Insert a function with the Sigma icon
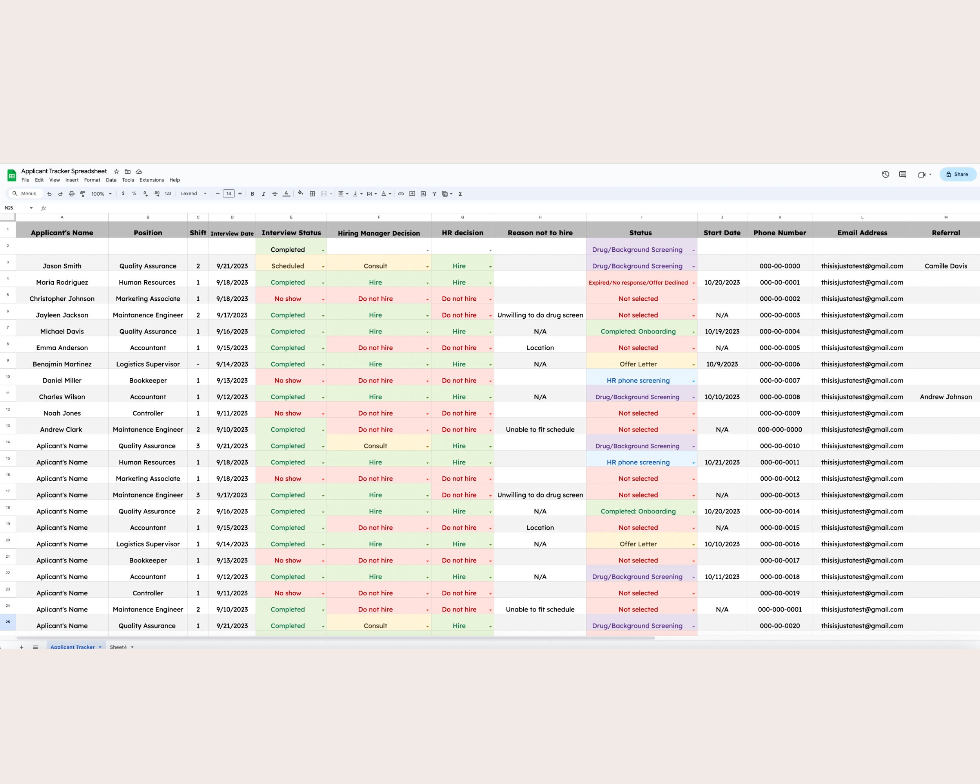 [461, 194]
